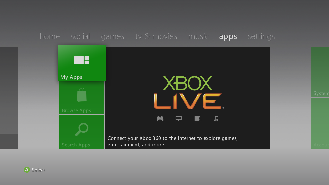Click the Select prompt label
The image size is (329, 185).
[39, 170]
